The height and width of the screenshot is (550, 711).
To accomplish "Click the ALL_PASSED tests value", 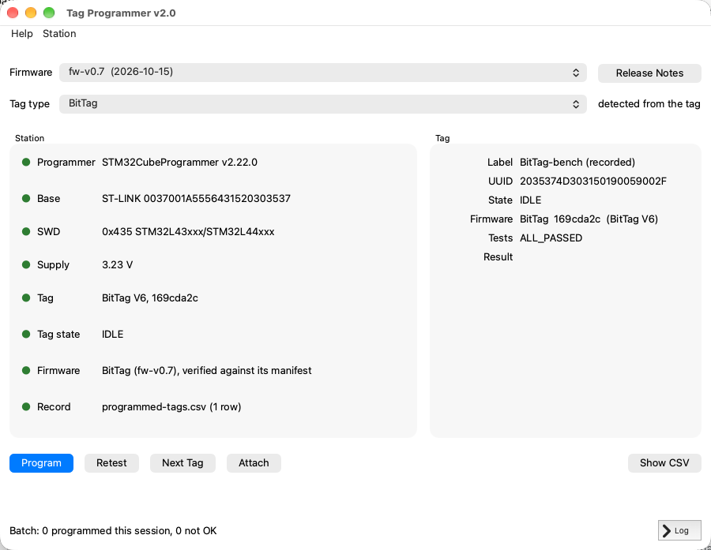I will [x=551, y=238].
